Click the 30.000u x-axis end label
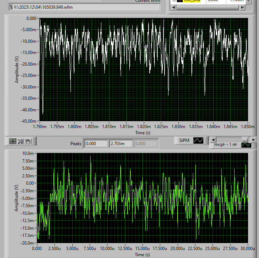 tap(247, 249)
